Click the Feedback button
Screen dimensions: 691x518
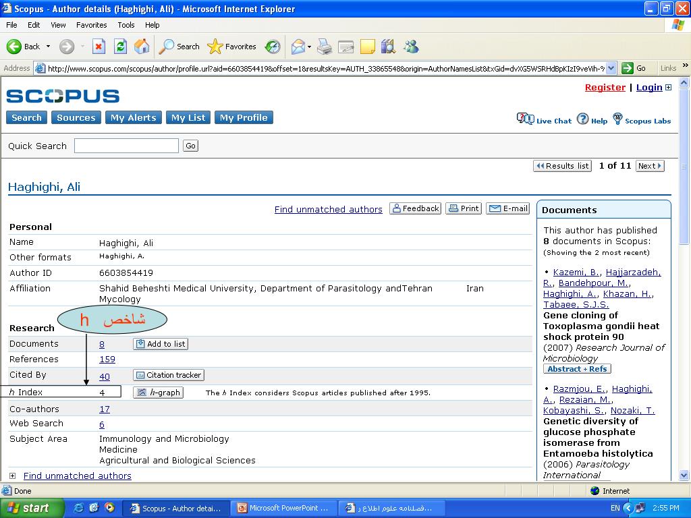pos(416,208)
